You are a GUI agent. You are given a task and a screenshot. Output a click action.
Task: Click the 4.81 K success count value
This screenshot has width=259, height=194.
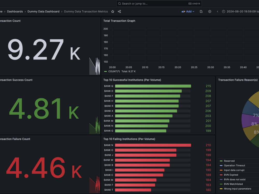click(x=44, y=108)
